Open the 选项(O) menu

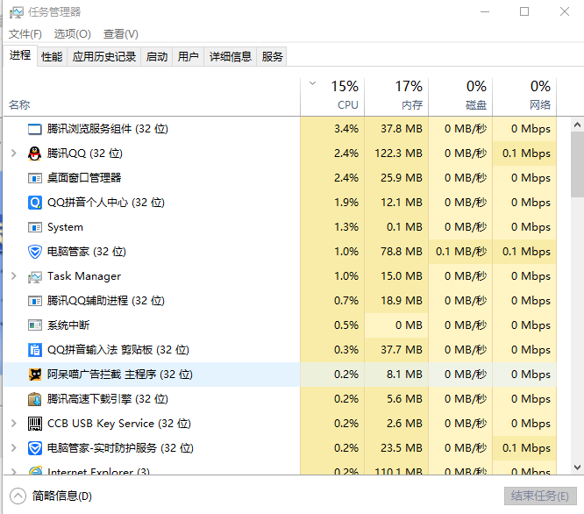click(x=72, y=34)
